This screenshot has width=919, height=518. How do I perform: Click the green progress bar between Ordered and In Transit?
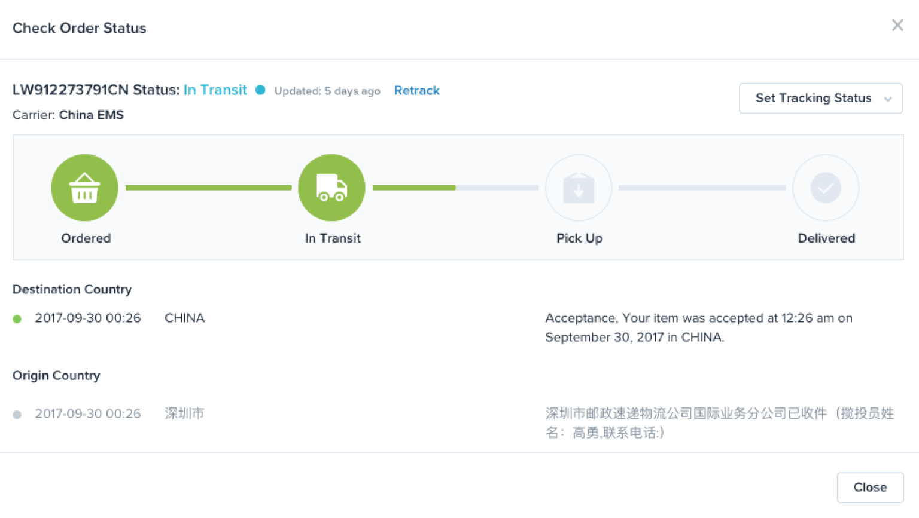208,187
